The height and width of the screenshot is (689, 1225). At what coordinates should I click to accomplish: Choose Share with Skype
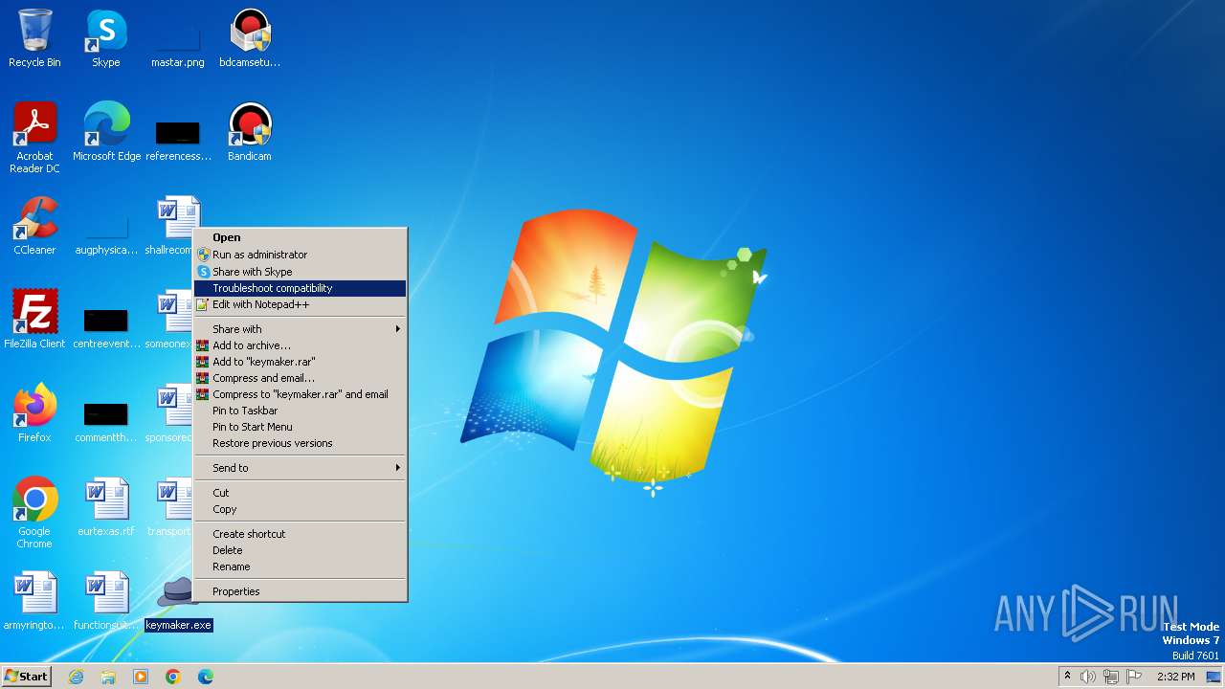301,272
